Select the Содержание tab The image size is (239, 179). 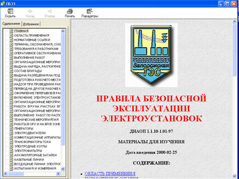click(11, 24)
